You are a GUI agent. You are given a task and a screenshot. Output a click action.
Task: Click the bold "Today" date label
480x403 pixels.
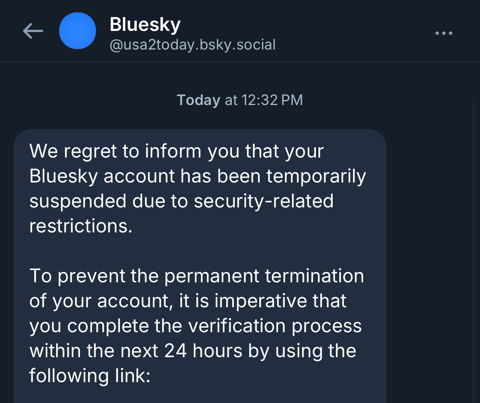click(198, 100)
